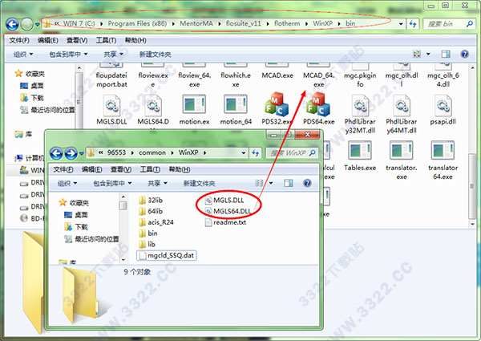Open the view options arrow in the bin window
The width and height of the screenshot is (481, 341).
click(428, 55)
